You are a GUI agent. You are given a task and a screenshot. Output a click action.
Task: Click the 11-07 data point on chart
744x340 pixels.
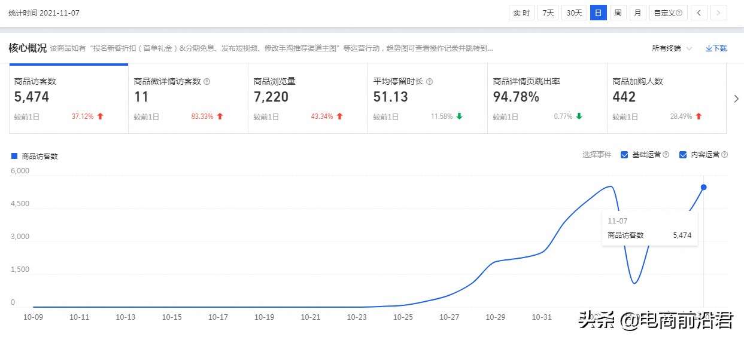coord(703,188)
